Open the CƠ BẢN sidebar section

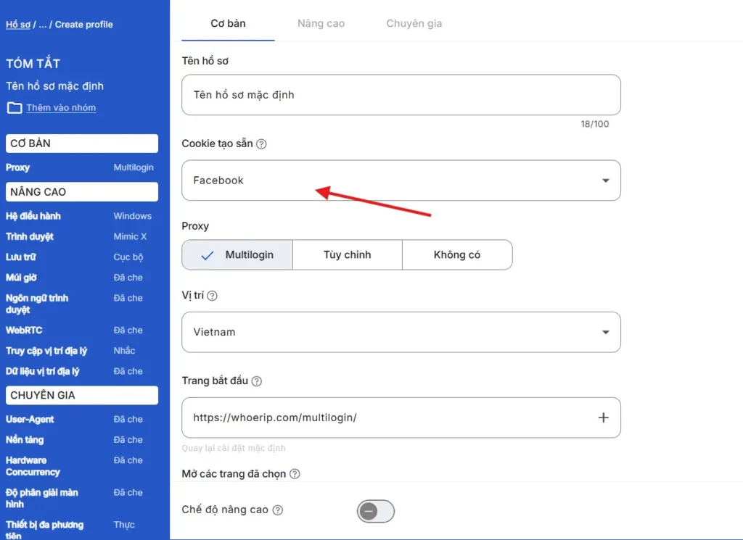coord(82,144)
